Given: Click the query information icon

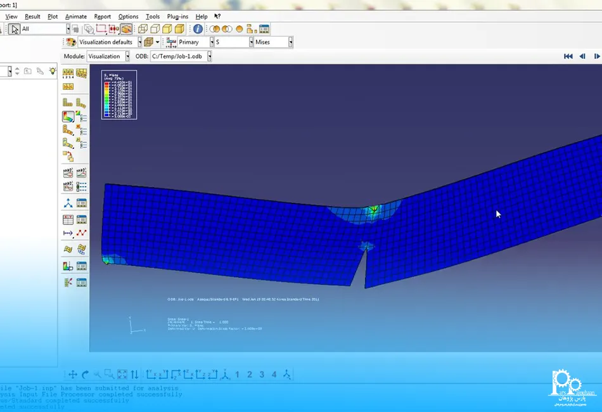Looking at the screenshot, I should 198,29.
